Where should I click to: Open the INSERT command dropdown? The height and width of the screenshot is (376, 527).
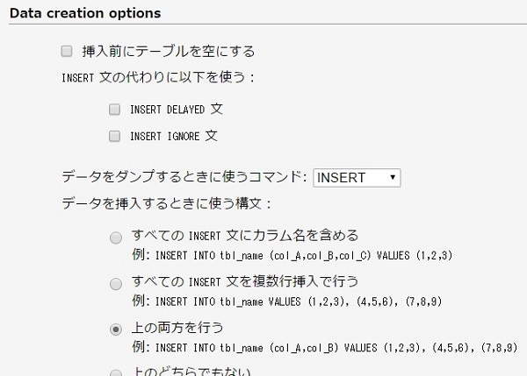click(357, 178)
